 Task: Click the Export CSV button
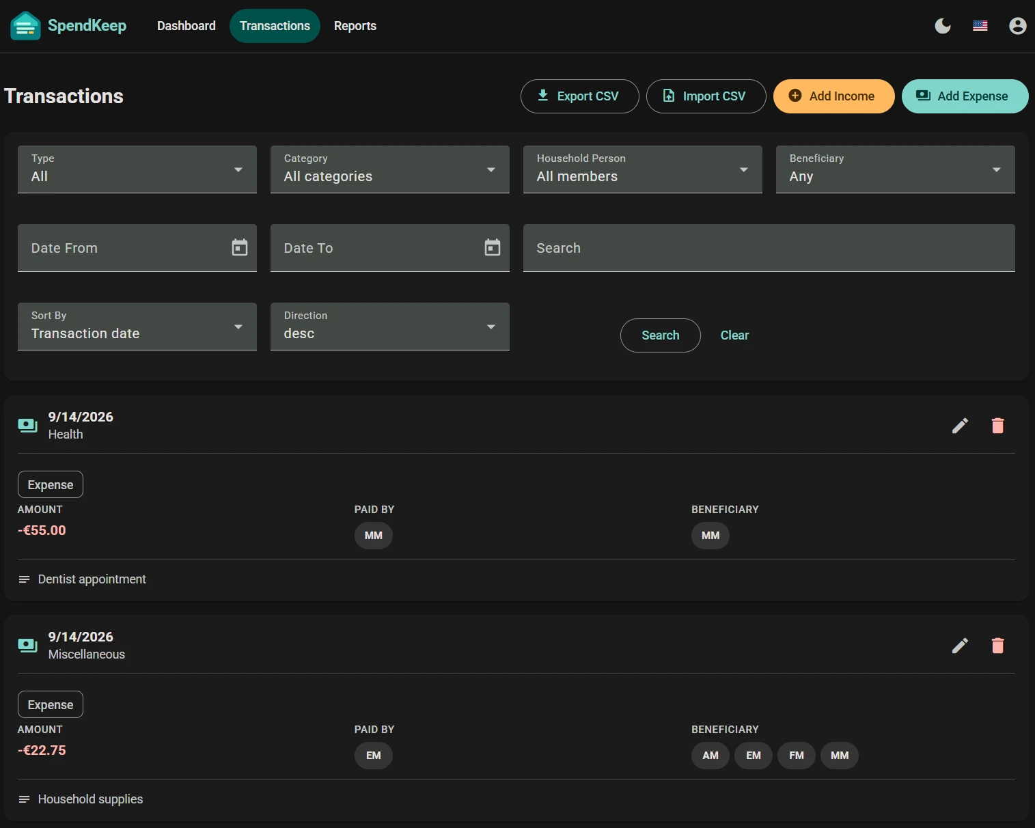tap(580, 96)
